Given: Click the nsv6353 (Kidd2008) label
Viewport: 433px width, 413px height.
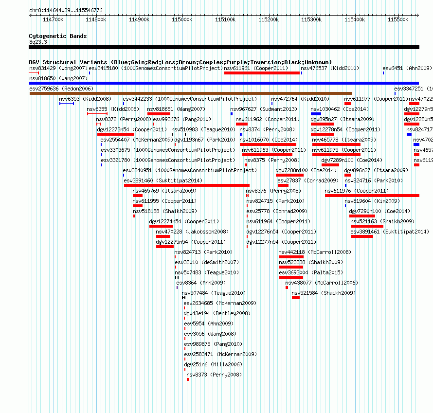Looking at the screenshot, I should 85,99.
